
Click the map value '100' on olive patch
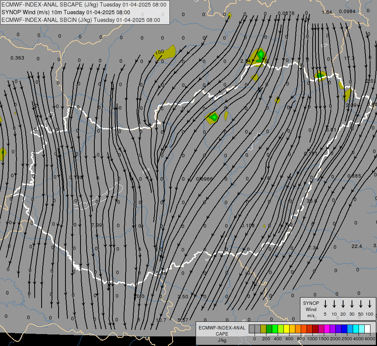(x=159, y=52)
